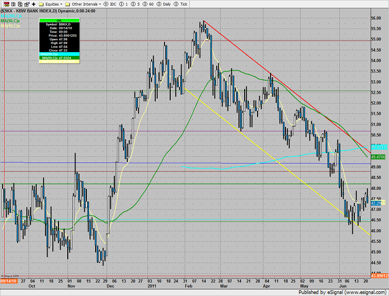Select the 5-minute interval
389x296 pixels.
136,4
